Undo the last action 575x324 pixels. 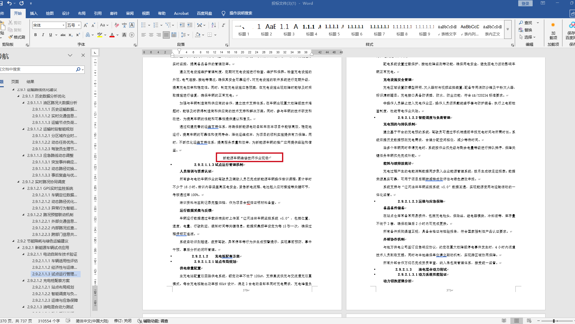click(9, 3)
